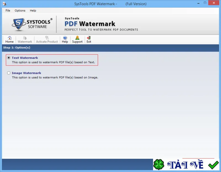
Task: Open the Options menu
Action: pos(20,10)
